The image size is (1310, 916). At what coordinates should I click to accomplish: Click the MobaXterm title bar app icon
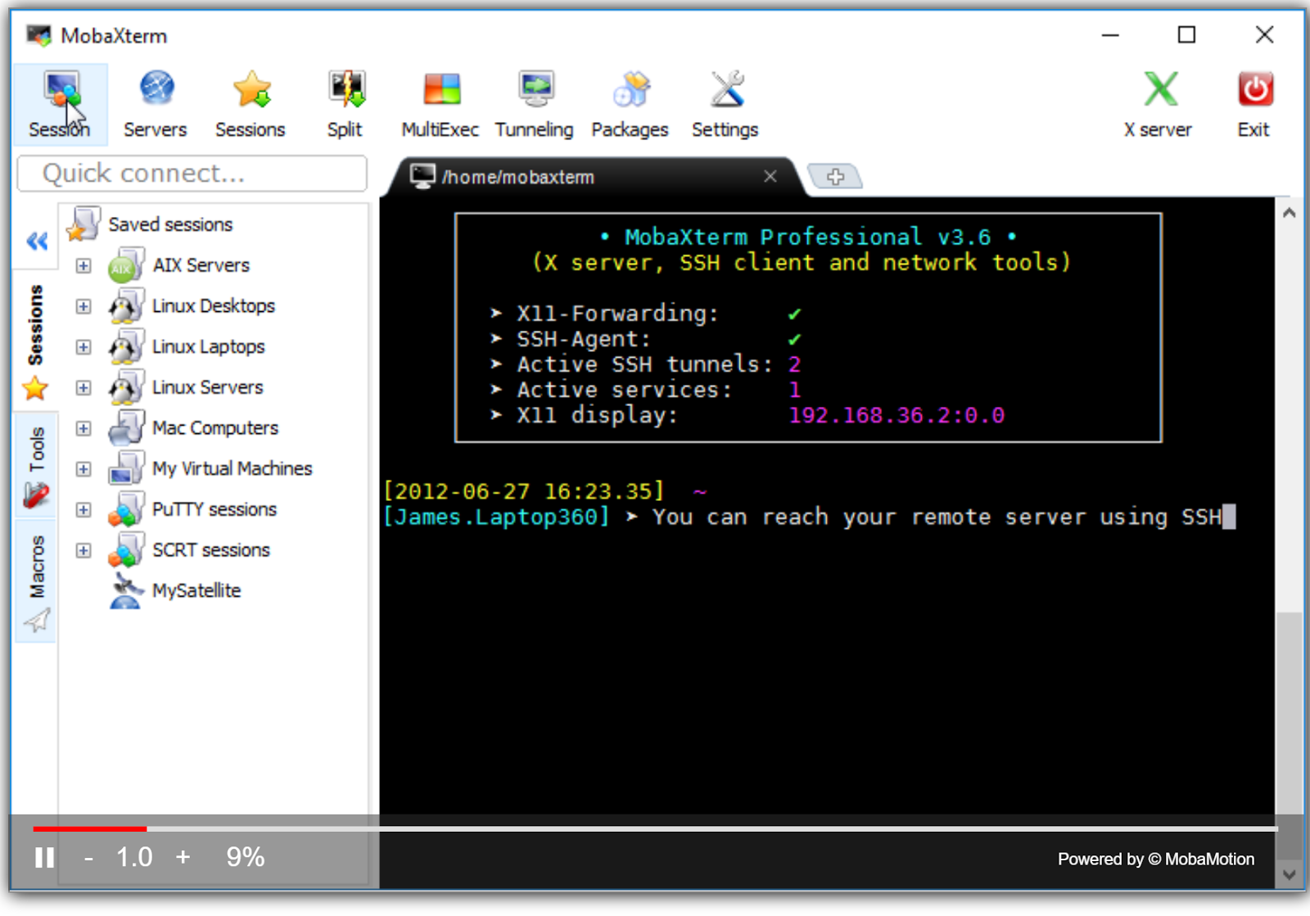(38, 35)
